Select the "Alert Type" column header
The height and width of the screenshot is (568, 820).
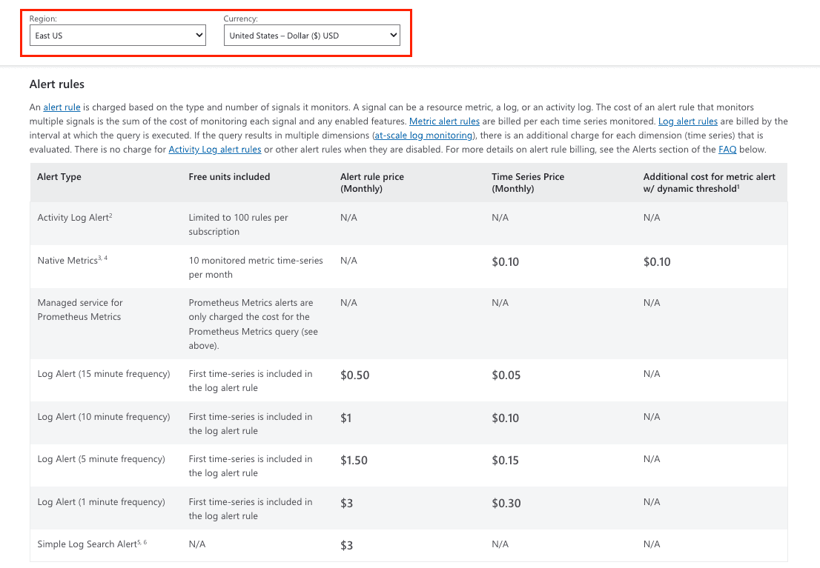pyautogui.click(x=59, y=177)
